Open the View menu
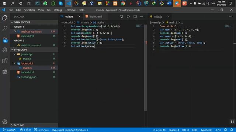The height and width of the screenshot is (132, 236). pos(41,10)
